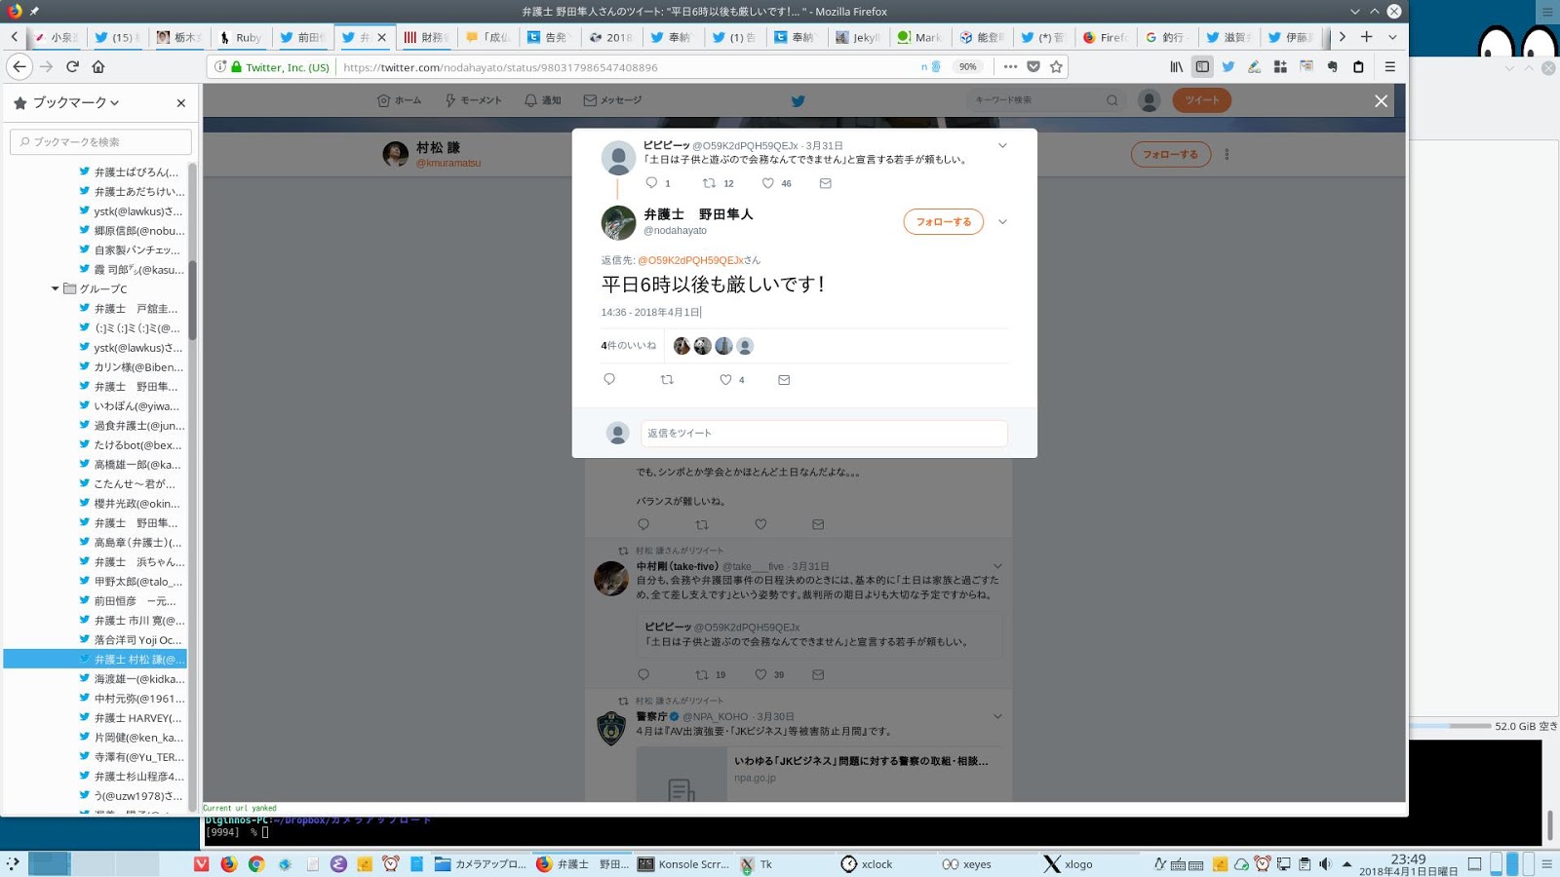Close the tweet overlay with X
The height and width of the screenshot is (877, 1560).
point(1381,101)
